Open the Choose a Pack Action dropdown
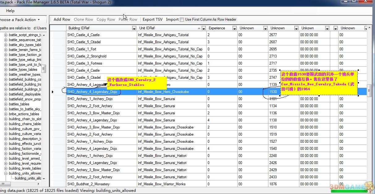This screenshot has height=194, width=375. pyautogui.click(x=20, y=19)
